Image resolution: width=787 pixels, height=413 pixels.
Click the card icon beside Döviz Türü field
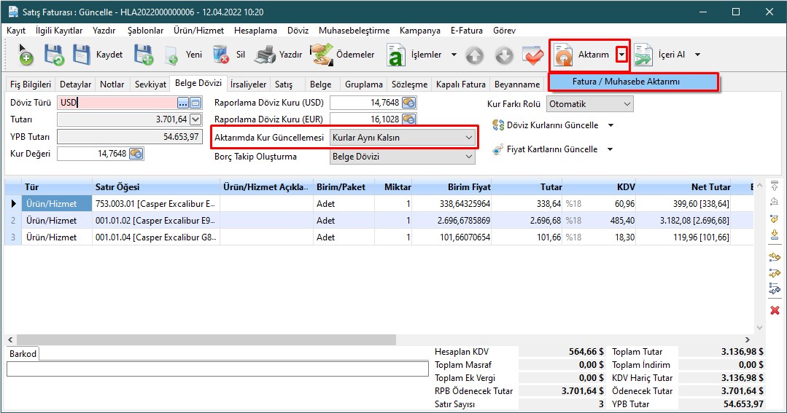pyautogui.click(x=195, y=103)
